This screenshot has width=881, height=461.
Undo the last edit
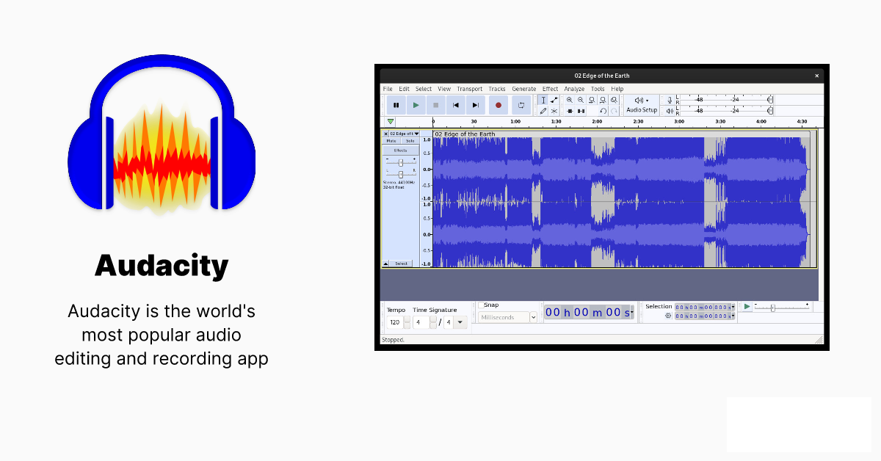coord(603,111)
